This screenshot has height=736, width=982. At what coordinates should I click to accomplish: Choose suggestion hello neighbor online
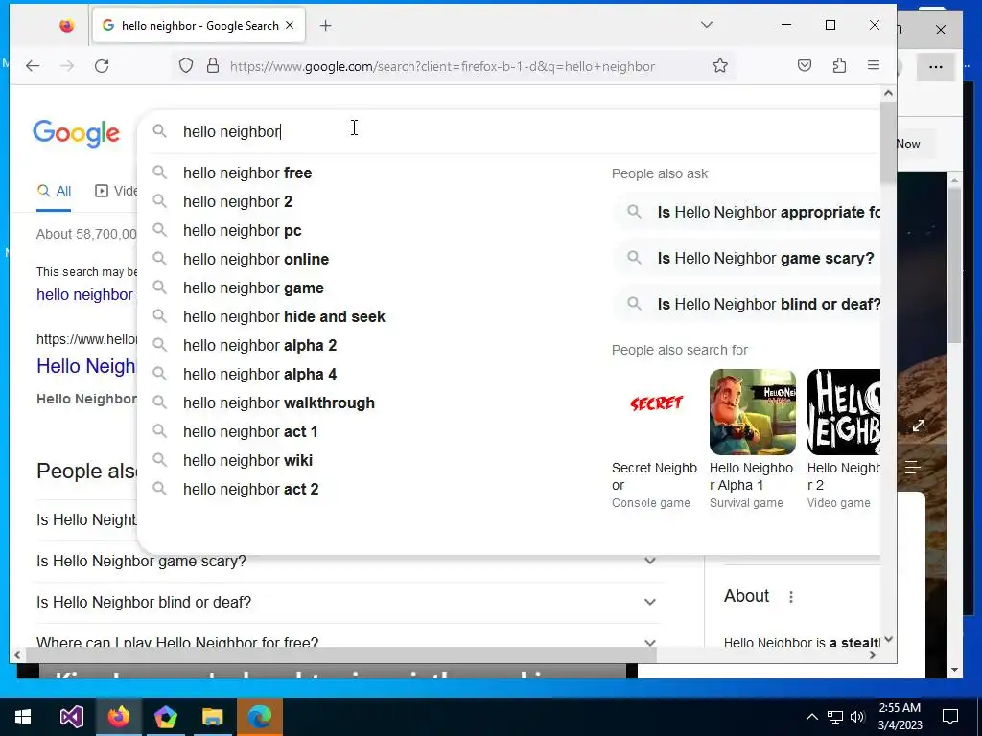255,259
